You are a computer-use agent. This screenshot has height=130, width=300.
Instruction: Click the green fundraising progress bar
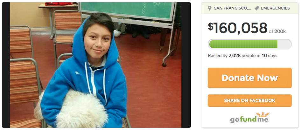click(x=243, y=44)
